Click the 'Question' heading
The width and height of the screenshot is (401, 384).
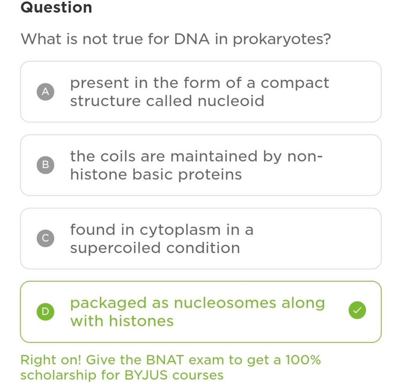[x=56, y=7]
